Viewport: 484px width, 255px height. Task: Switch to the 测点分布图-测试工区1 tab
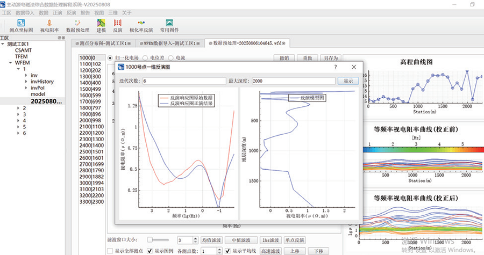102,42
